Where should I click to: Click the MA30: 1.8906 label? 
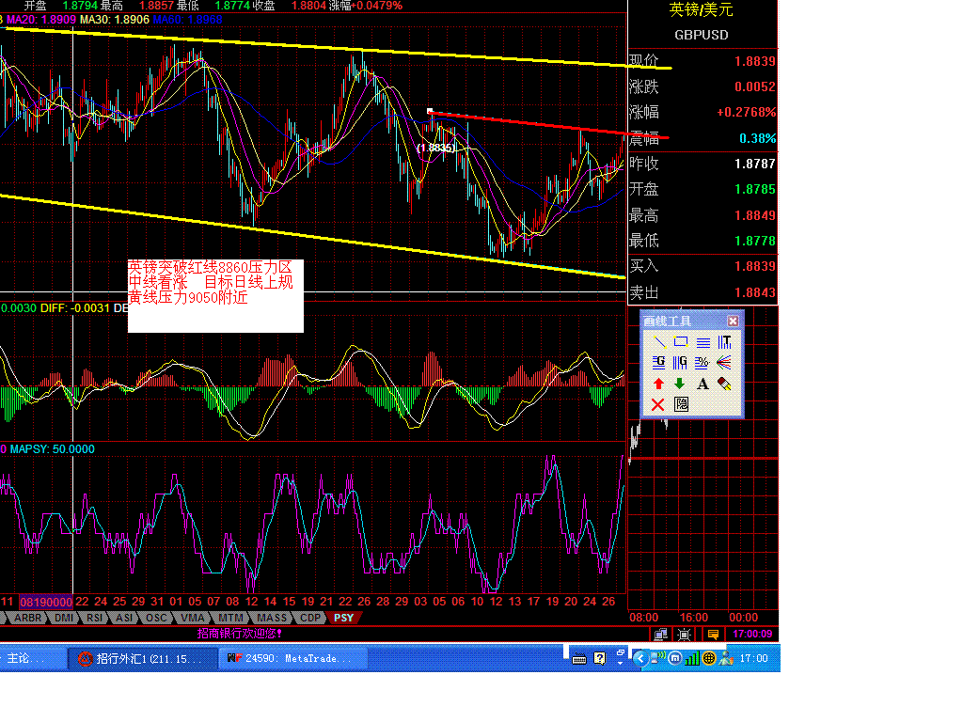coord(115,20)
